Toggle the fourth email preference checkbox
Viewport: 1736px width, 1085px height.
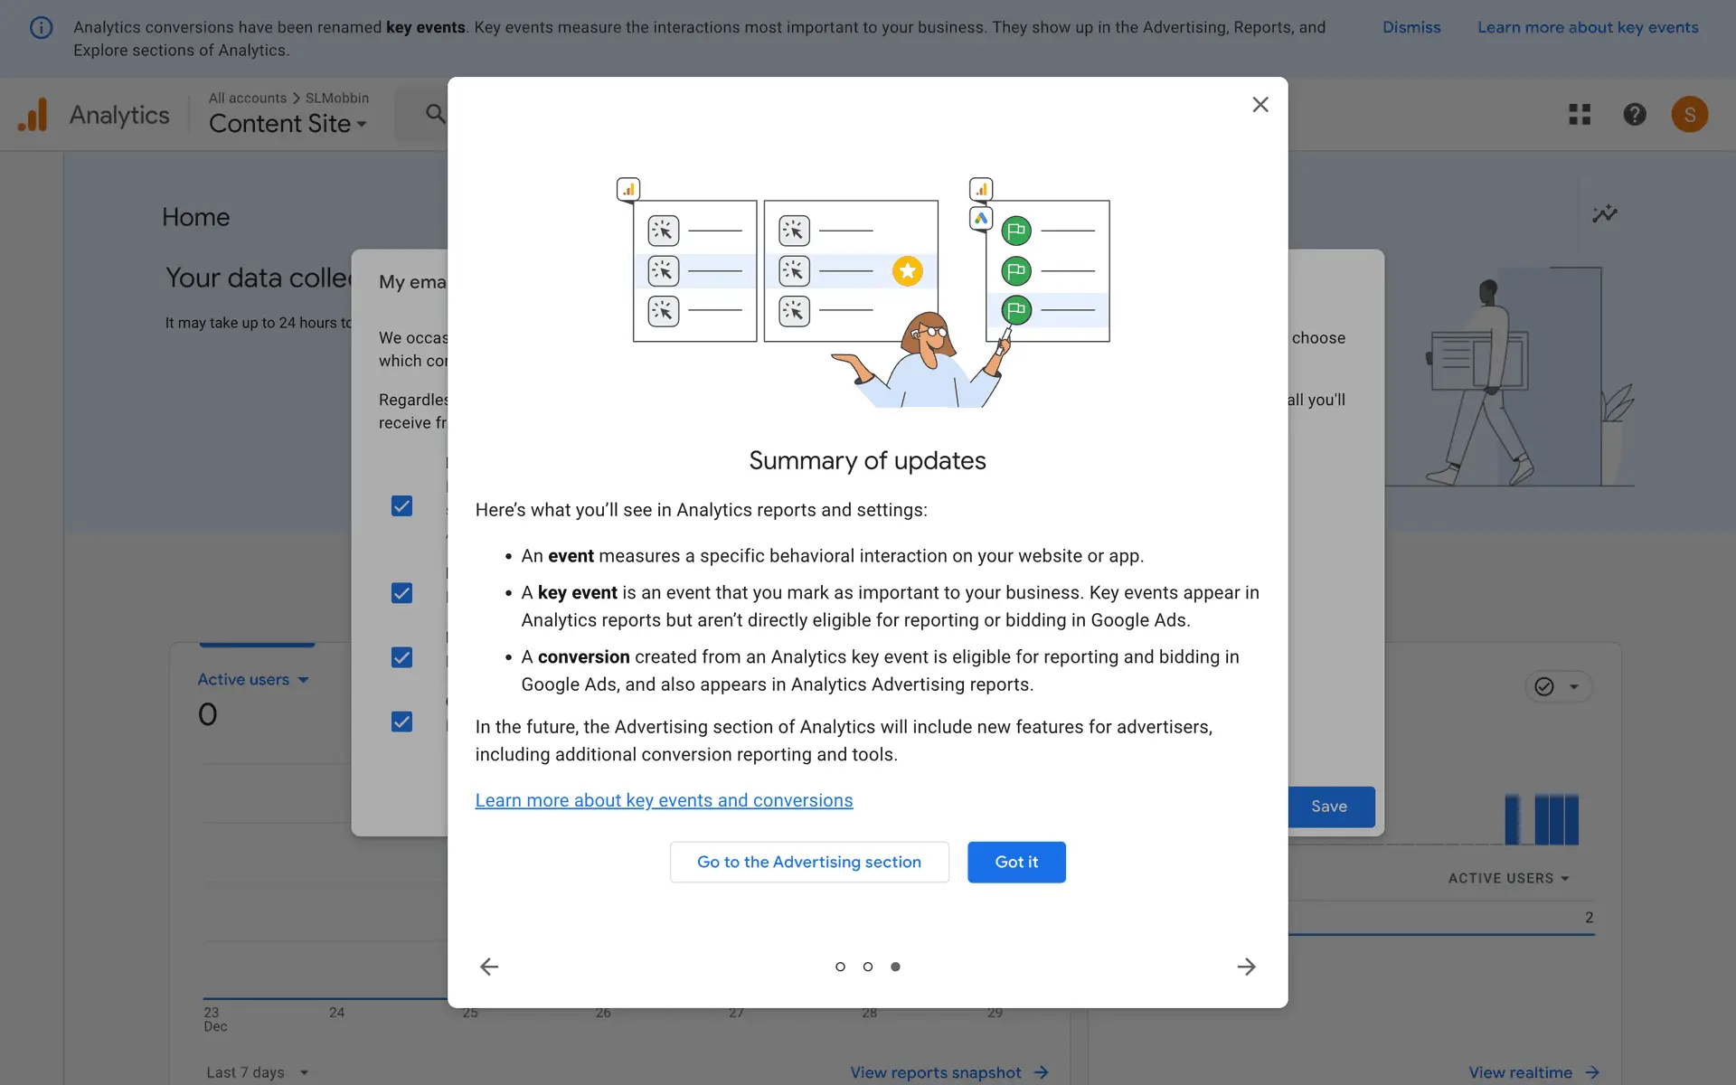pos(401,722)
